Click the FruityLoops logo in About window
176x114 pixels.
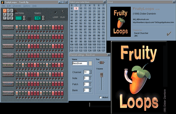(x=121, y=22)
